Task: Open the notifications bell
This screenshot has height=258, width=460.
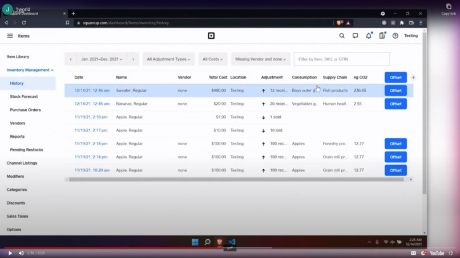Action: 369,36
